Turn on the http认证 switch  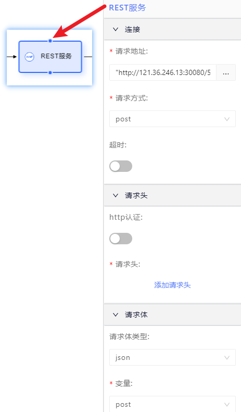click(x=121, y=239)
